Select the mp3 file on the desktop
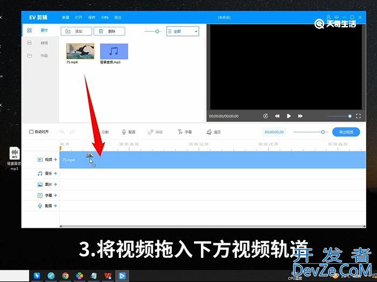377x282 pixels. [15, 158]
